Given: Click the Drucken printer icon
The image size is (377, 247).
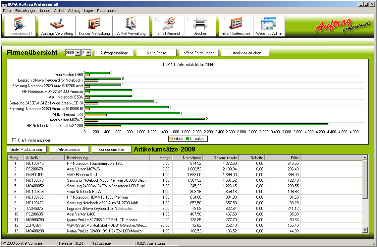Looking at the screenshot, I should pos(200,26).
